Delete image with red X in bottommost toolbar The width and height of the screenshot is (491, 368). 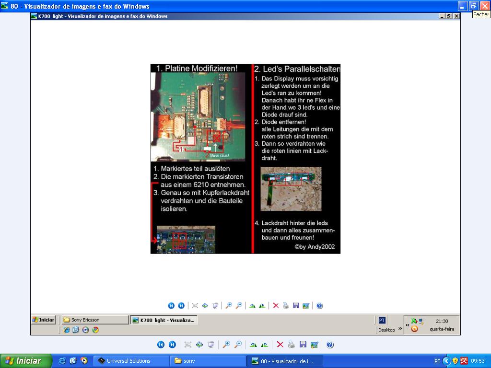[x=280, y=345]
